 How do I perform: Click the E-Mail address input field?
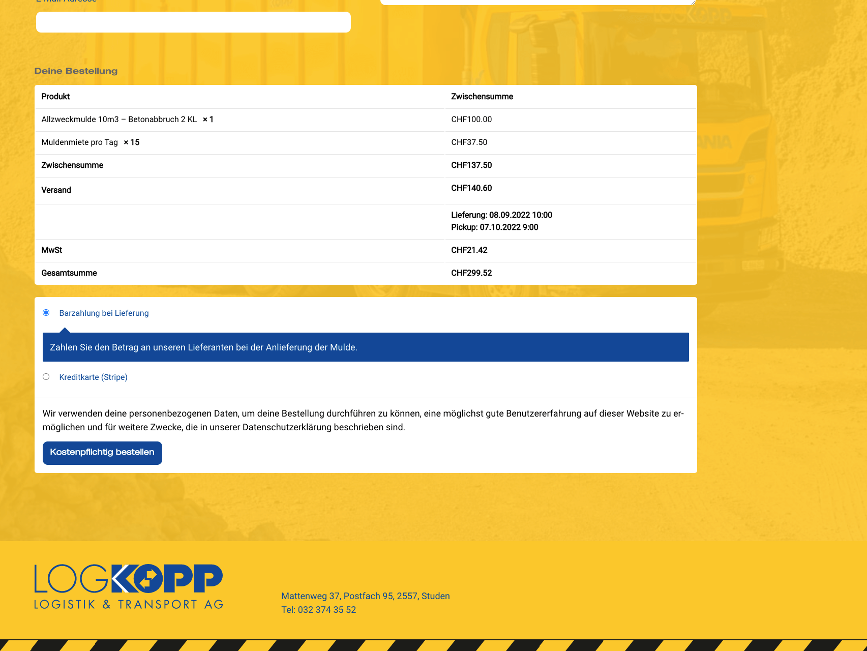click(193, 22)
